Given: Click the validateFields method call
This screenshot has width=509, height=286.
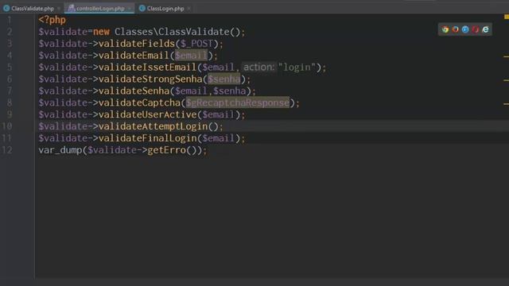Looking at the screenshot, I should pos(137,44).
